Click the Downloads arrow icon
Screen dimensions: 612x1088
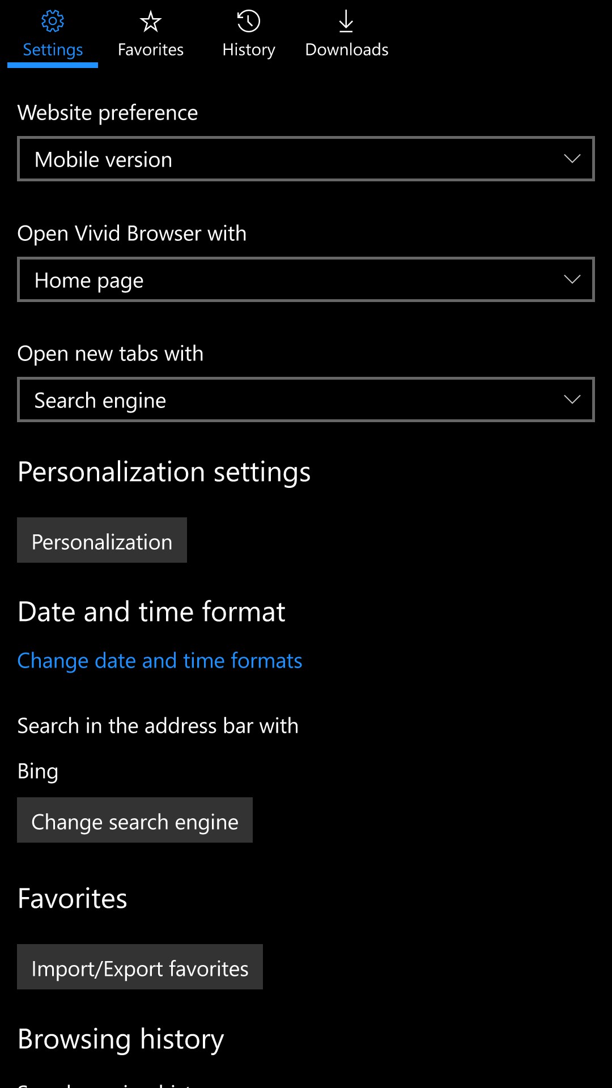(346, 22)
